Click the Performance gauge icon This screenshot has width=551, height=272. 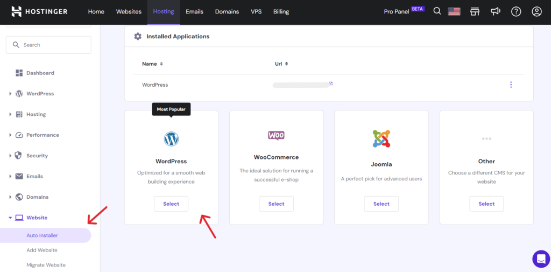coord(19,135)
